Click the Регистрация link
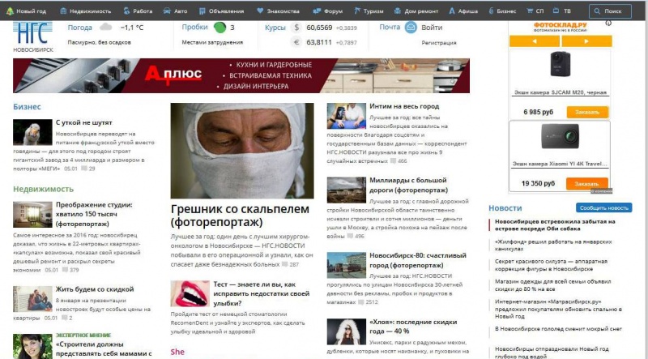Viewport: 648px width, 359px height. click(438, 42)
